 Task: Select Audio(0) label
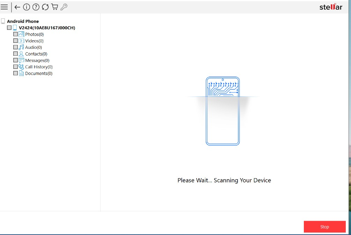(x=34, y=47)
